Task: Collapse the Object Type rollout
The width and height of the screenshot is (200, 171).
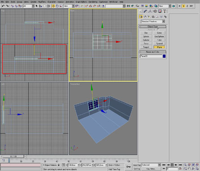Action: click(152, 27)
